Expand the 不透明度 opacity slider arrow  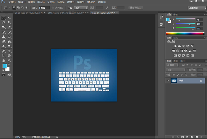click(205, 70)
